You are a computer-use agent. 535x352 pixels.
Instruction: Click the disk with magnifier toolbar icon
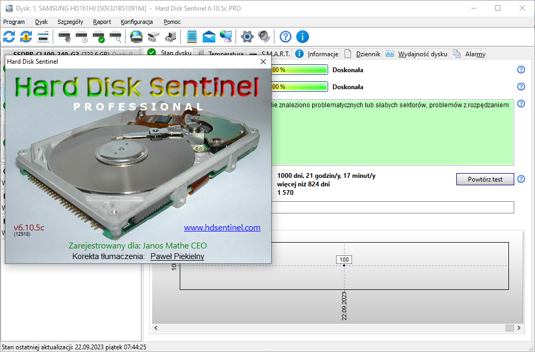click(115, 37)
